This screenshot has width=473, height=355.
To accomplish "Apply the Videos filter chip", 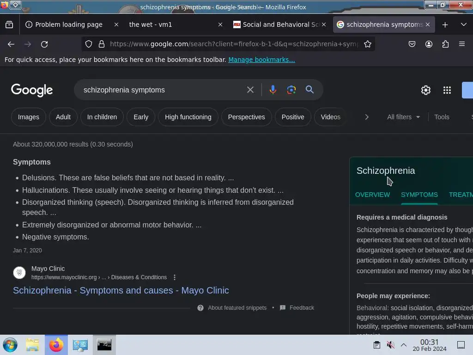I will (330, 117).
